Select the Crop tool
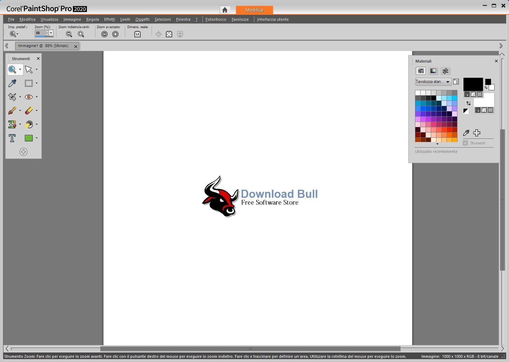Image resolution: width=509 pixels, height=362 pixels. [12, 97]
